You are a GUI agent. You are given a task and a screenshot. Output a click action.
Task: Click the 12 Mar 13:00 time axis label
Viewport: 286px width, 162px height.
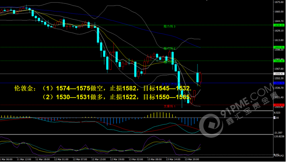pyautogui.click(x=99, y=159)
